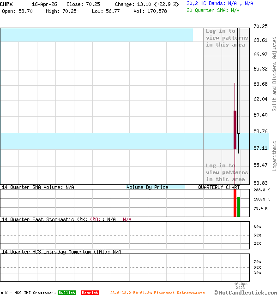This screenshot has height=295, width=277.
Task: Click the Fibonacci Retracements legend text
Action: [157, 293]
